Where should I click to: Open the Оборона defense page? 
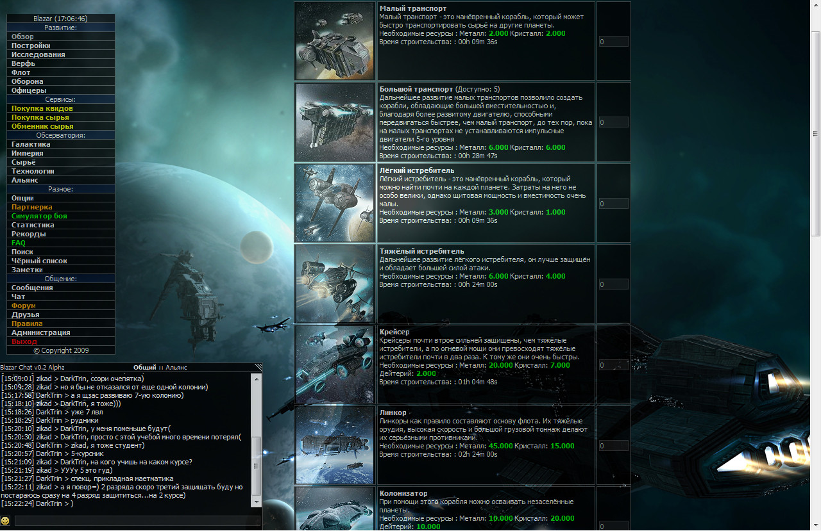pos(28,81)
